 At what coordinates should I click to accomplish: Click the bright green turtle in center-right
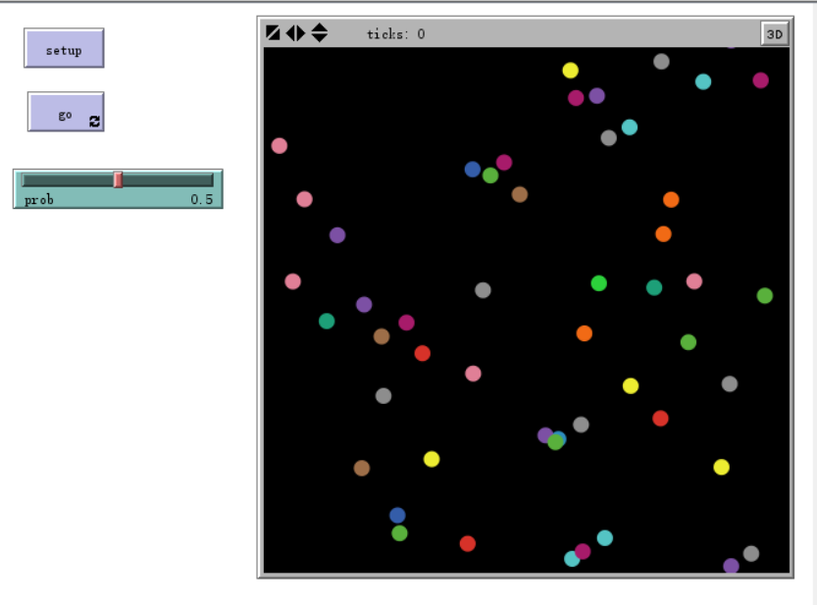(x=598, y=283)
